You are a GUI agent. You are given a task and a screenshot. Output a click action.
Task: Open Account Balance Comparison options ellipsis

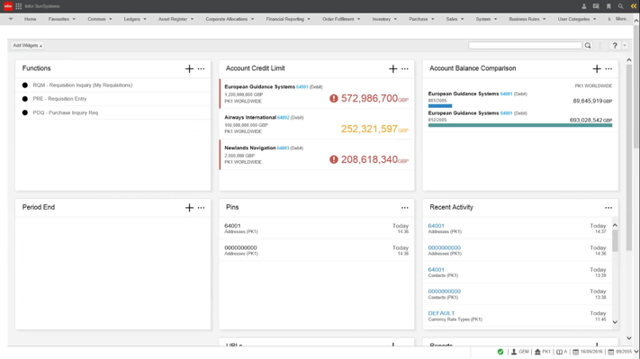tap(608, 68)
